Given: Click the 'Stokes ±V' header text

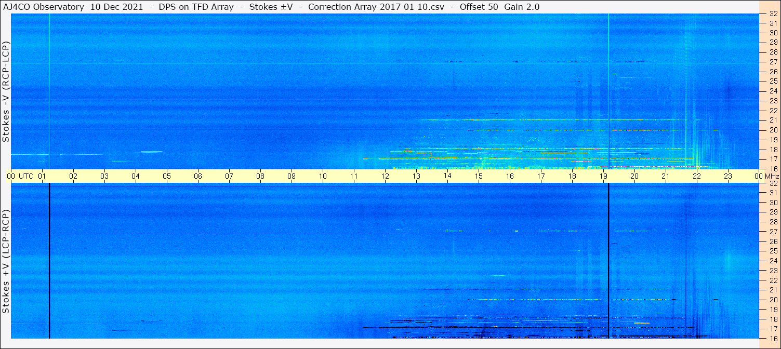Looking at the screenshot, I should pos(272,7).
